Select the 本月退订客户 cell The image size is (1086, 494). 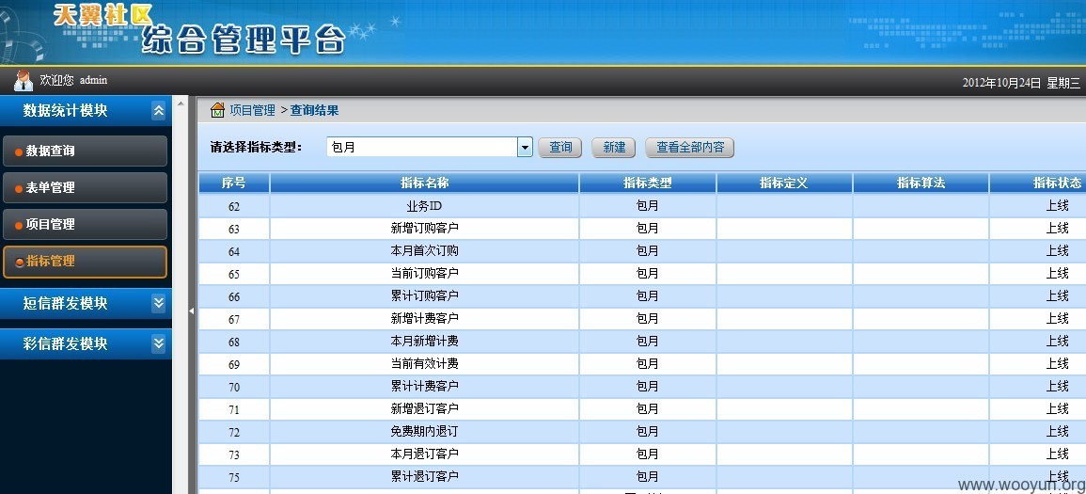click(x=425, y=454)
